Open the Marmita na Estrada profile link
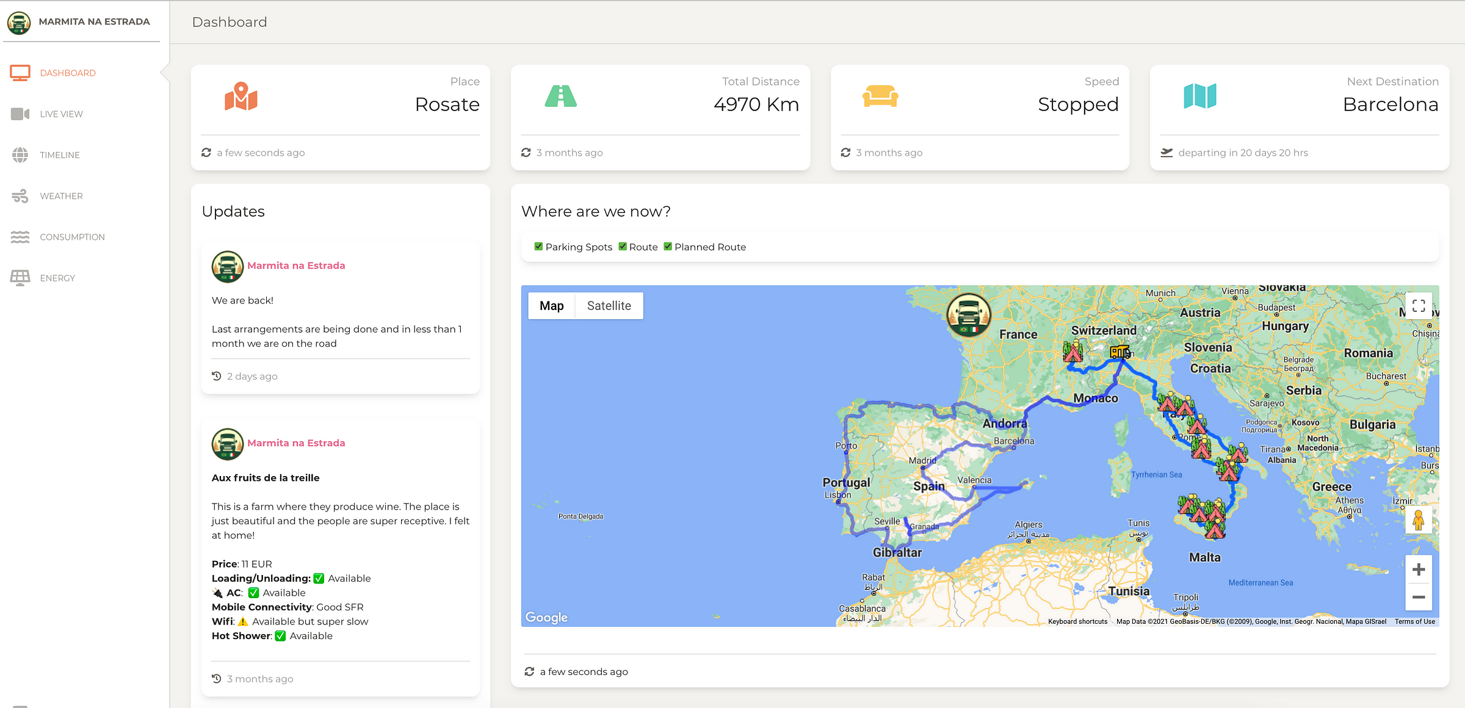The image size is (1465, 708). pos(297,265)
